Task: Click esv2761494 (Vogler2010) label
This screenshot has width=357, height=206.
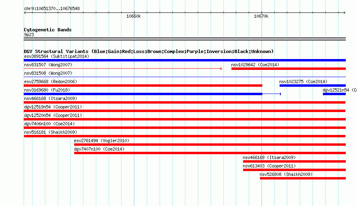Action: click(101, 141)
